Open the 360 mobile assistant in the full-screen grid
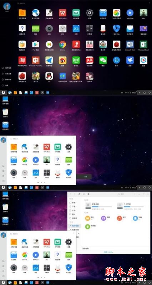152x285 pixels. (x=117, y=13)
